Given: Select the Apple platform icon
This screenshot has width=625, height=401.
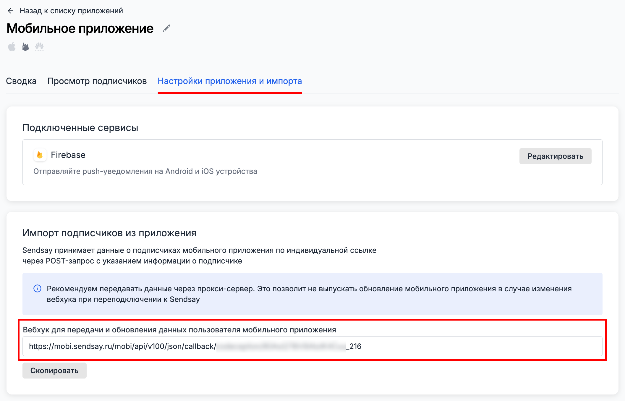Looking at the screenshot, I should tap(12, 46).
